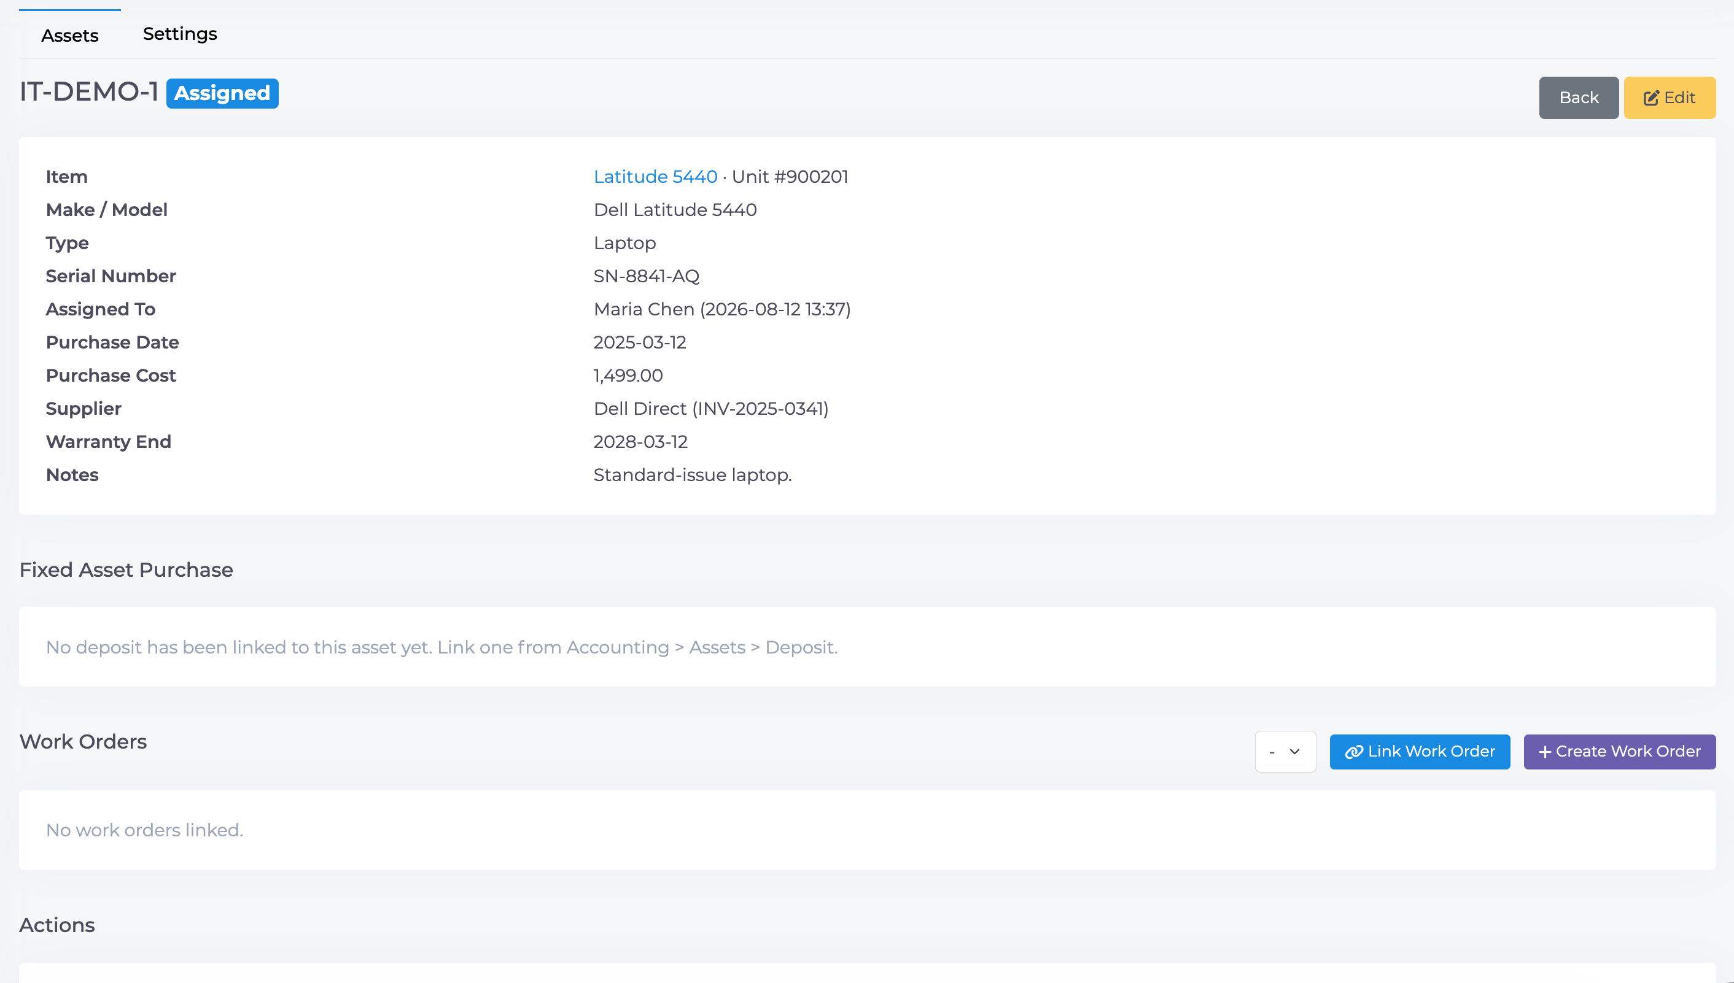The height and width of the screenshot is (983, 1734).
Task: Click the supplier Dell Direct (INV-2025-0341)
Action: tap(710, 409)
